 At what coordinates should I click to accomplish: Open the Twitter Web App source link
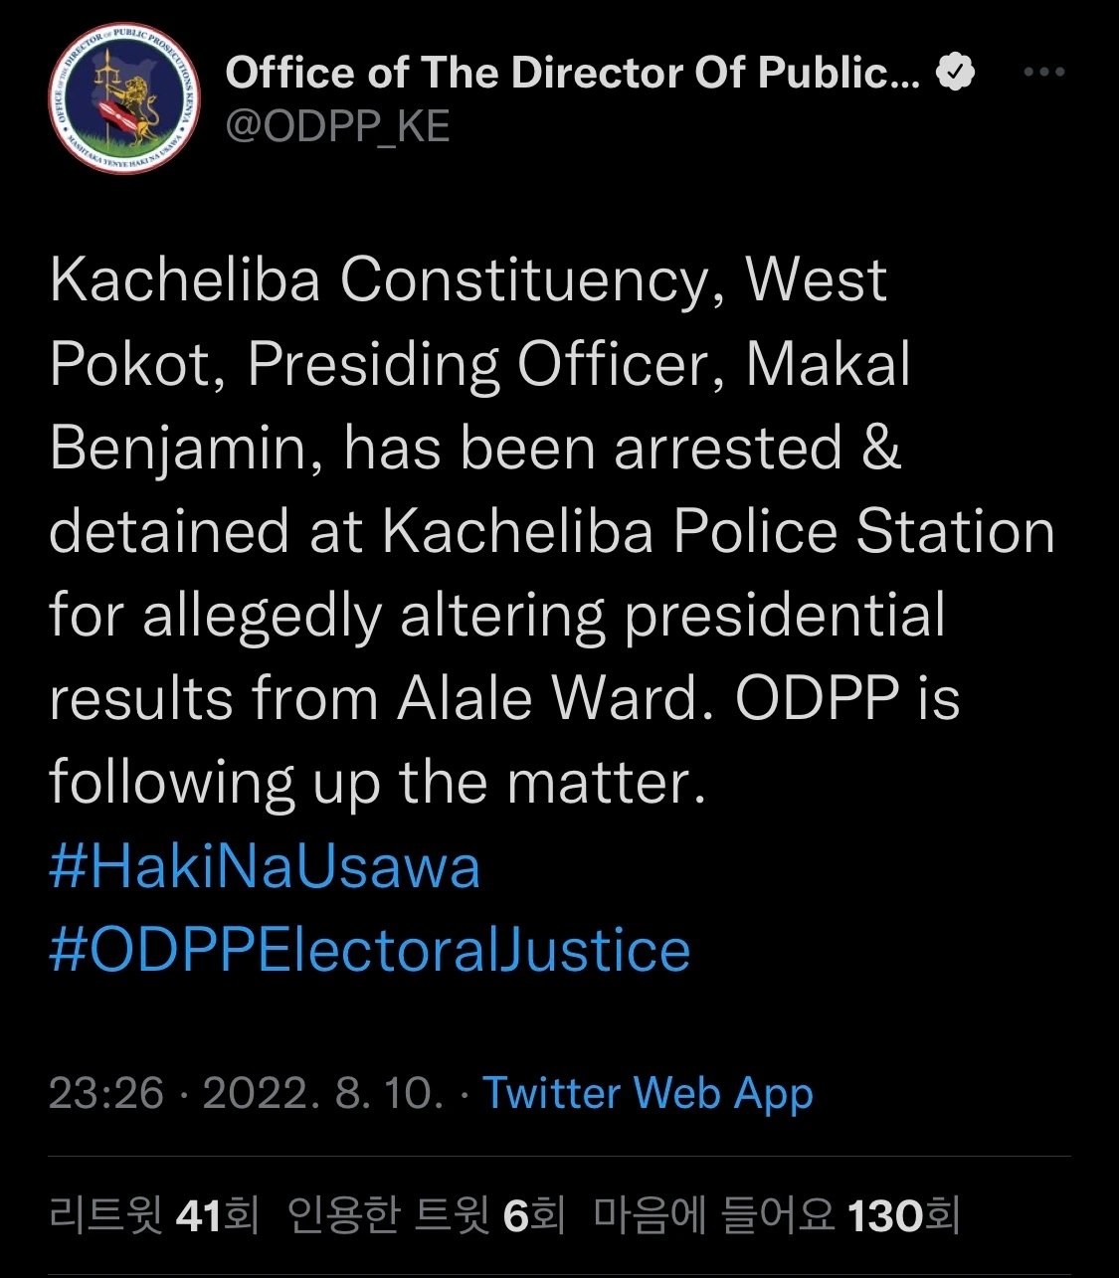648,1093
